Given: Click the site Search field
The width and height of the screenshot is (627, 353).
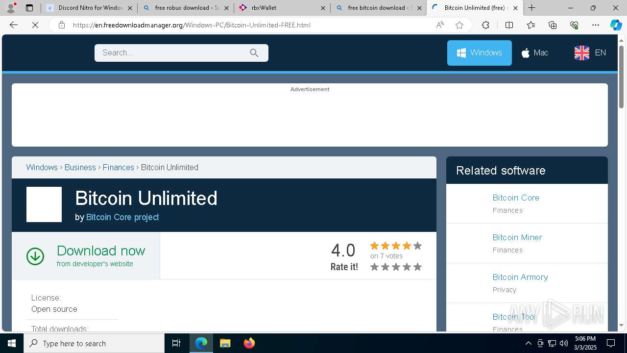Looking at the screenshot, I should pyautogui.click(x=181, y=53).
